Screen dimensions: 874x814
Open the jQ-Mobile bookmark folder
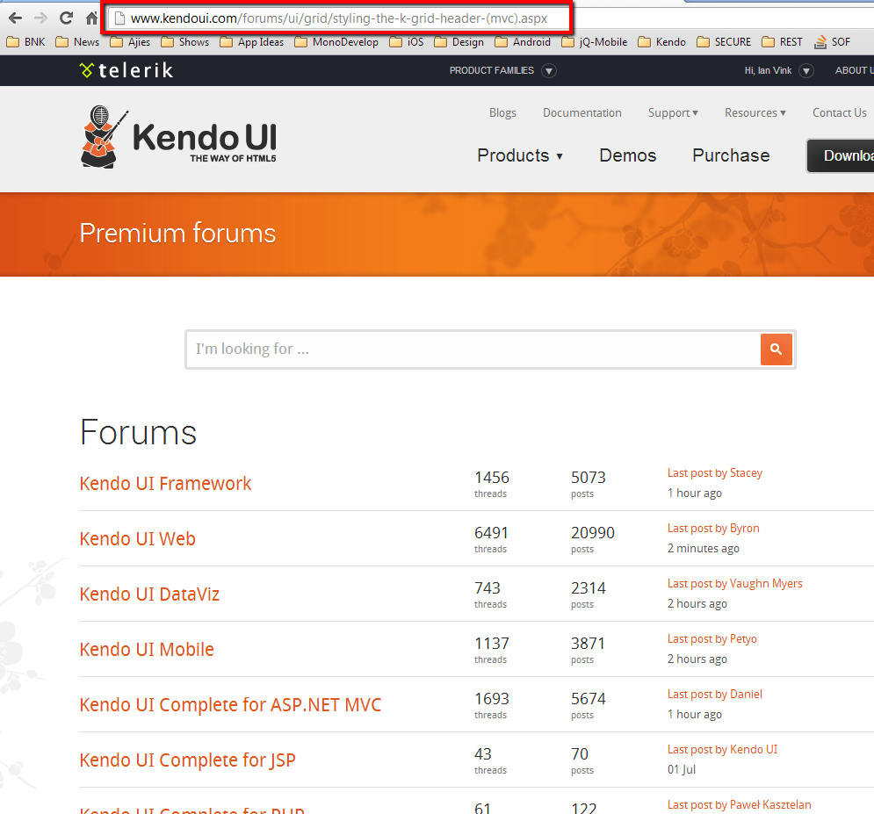pos(595,42)
